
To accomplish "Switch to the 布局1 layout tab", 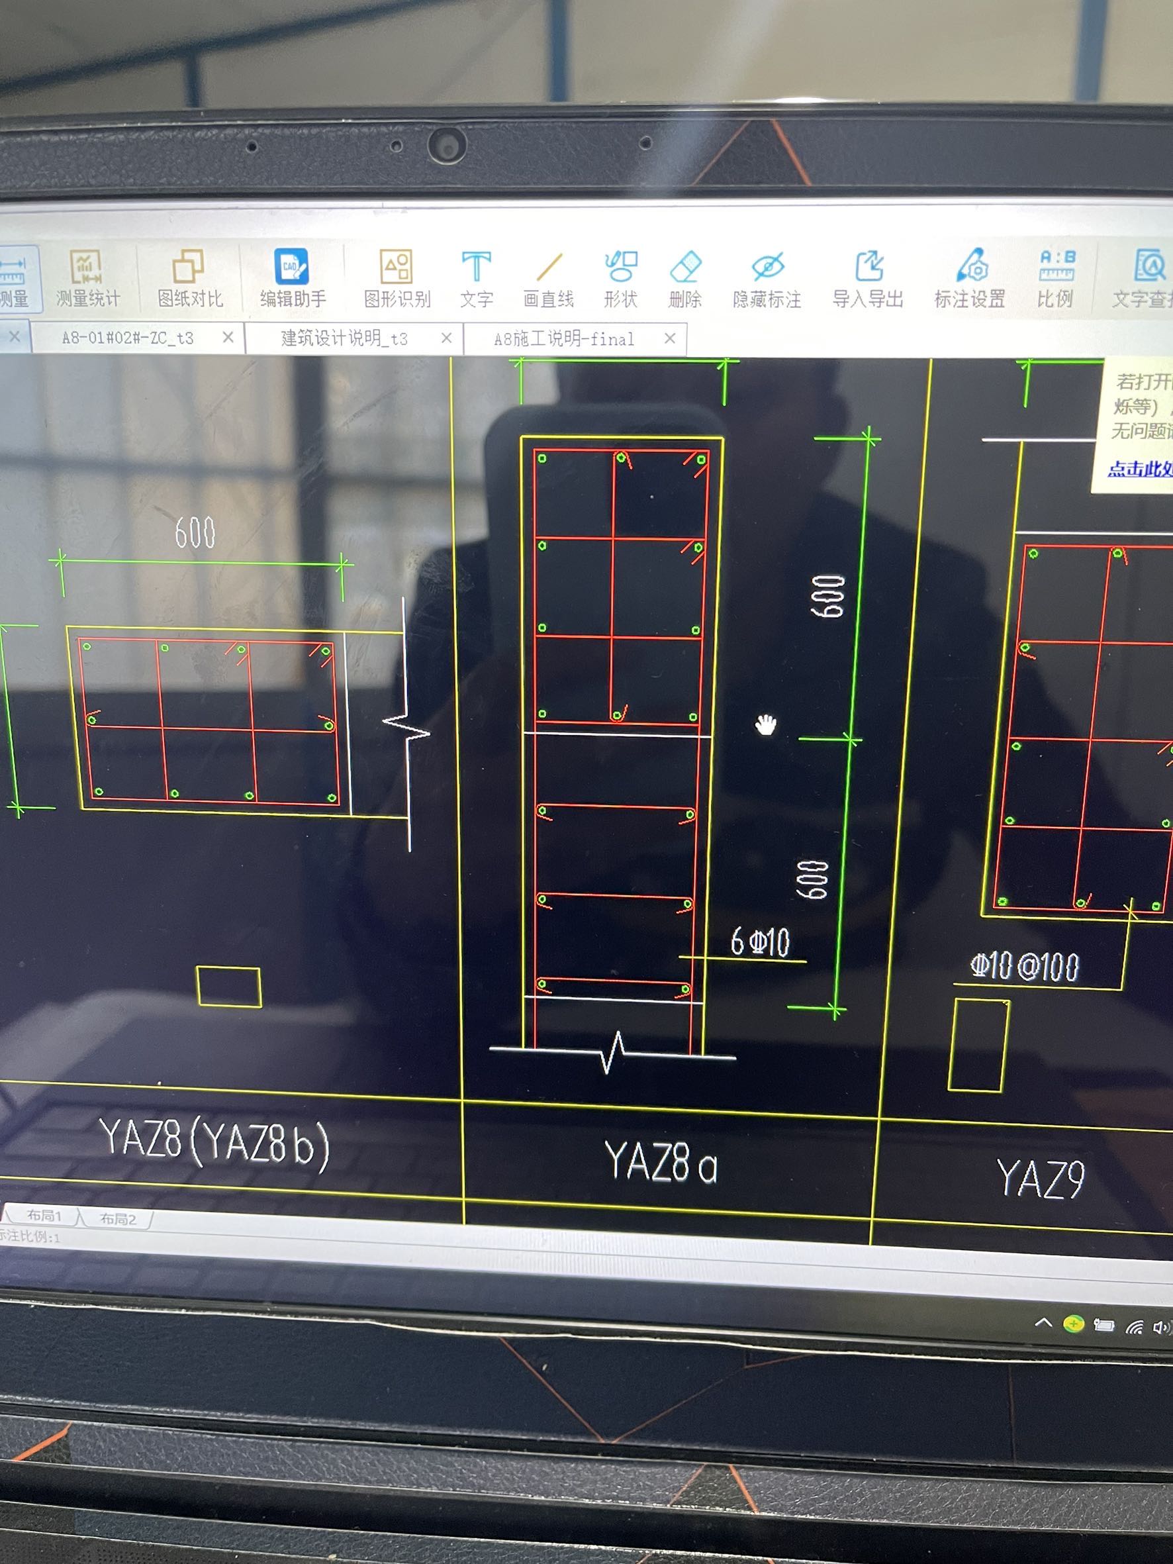I will tap(44, 1217).
